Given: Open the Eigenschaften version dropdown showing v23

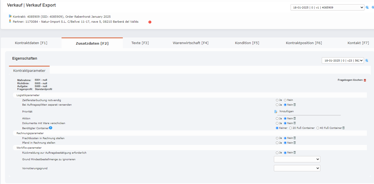Looking at the screenshot, I should (343, 61).
